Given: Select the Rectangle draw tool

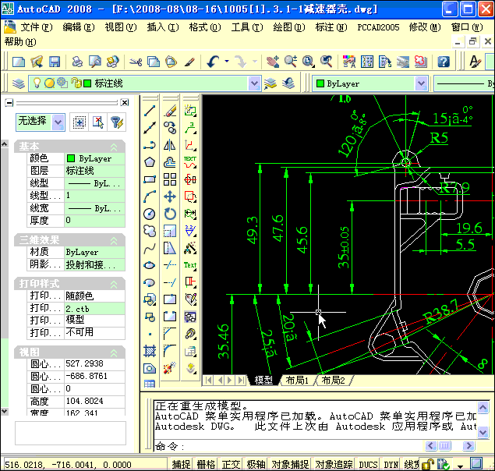Looking at the screenshot, I should [150, 179].
